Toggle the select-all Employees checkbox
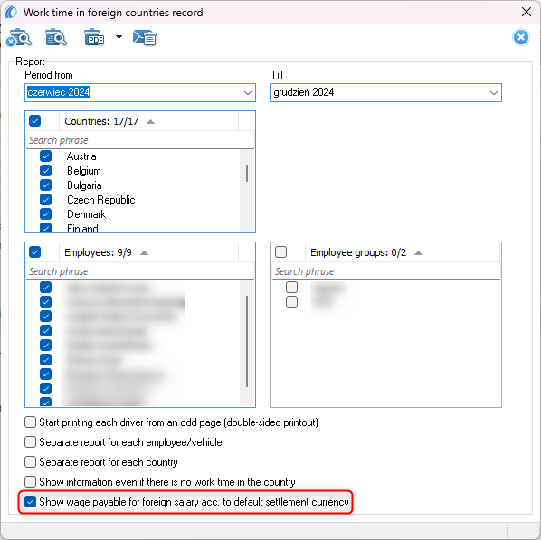541x540 pixels. [x=35, y=252]
